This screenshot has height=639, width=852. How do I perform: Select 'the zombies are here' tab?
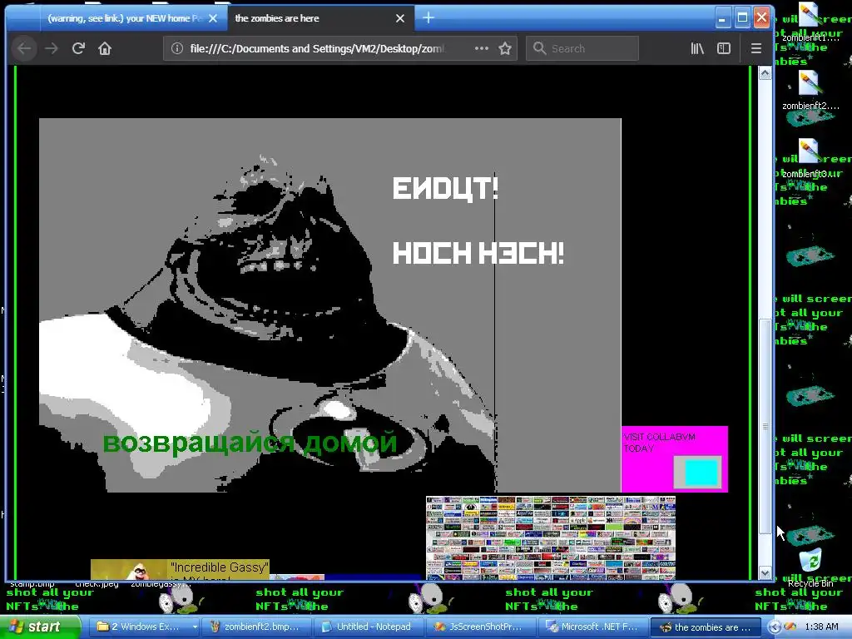320,18
